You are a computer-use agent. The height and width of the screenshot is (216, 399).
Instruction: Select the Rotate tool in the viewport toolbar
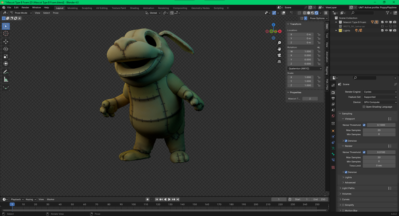point(6,49)
